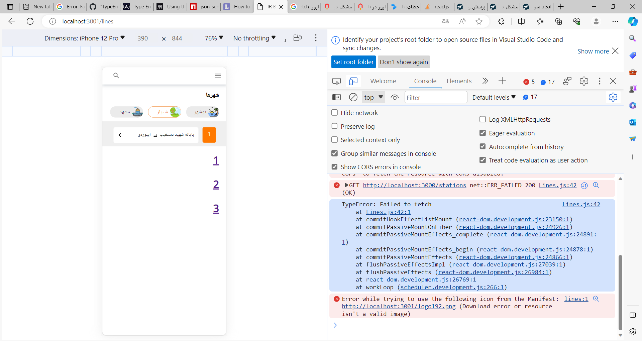This screenshot has height=341, width=642.
Task: Open hamburger menu in mobile page
Action: (x=218, y=76)
